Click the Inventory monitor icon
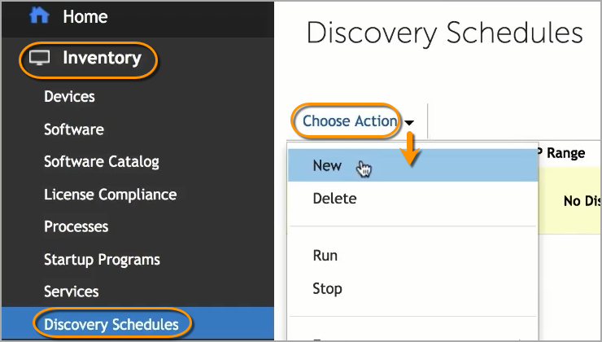602x342 pixels. pos(40,58)
